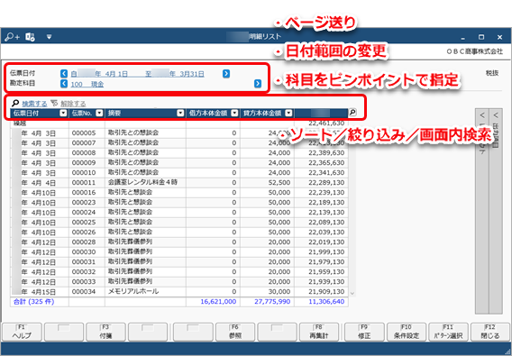
Task: Click the table scrollbar down arrow
Action: [x=352, y=293]
